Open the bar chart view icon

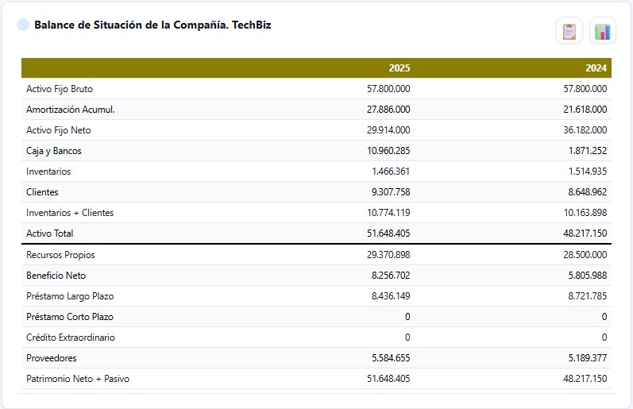(602, 31)
